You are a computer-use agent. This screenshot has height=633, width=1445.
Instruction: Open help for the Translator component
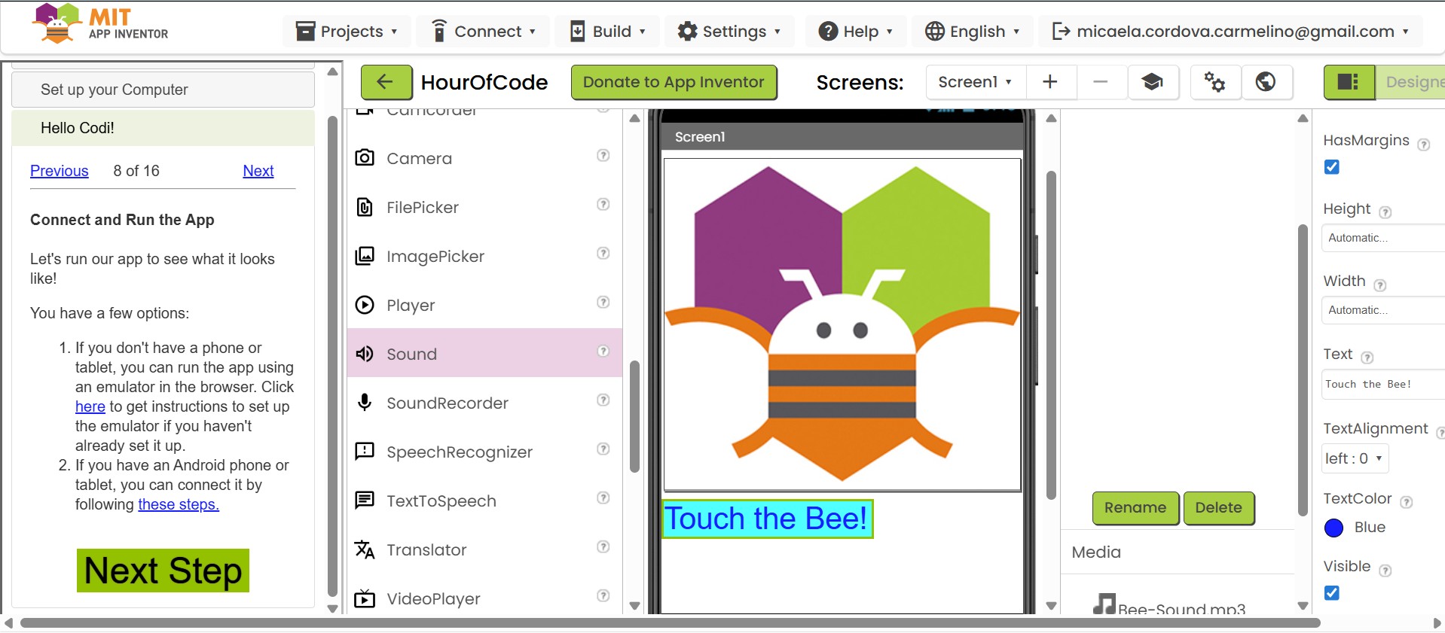[x=603, y=547]
